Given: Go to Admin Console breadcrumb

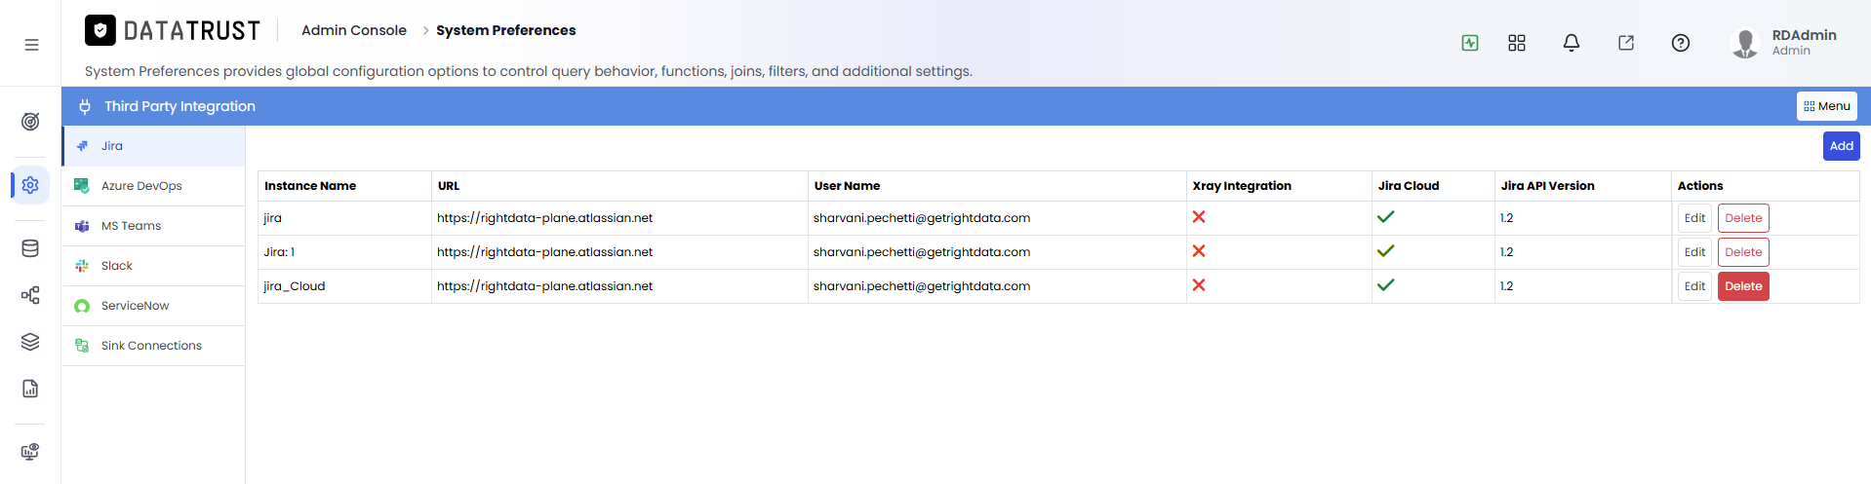Looking at the screenshot, I should click(x=354, y=30).
